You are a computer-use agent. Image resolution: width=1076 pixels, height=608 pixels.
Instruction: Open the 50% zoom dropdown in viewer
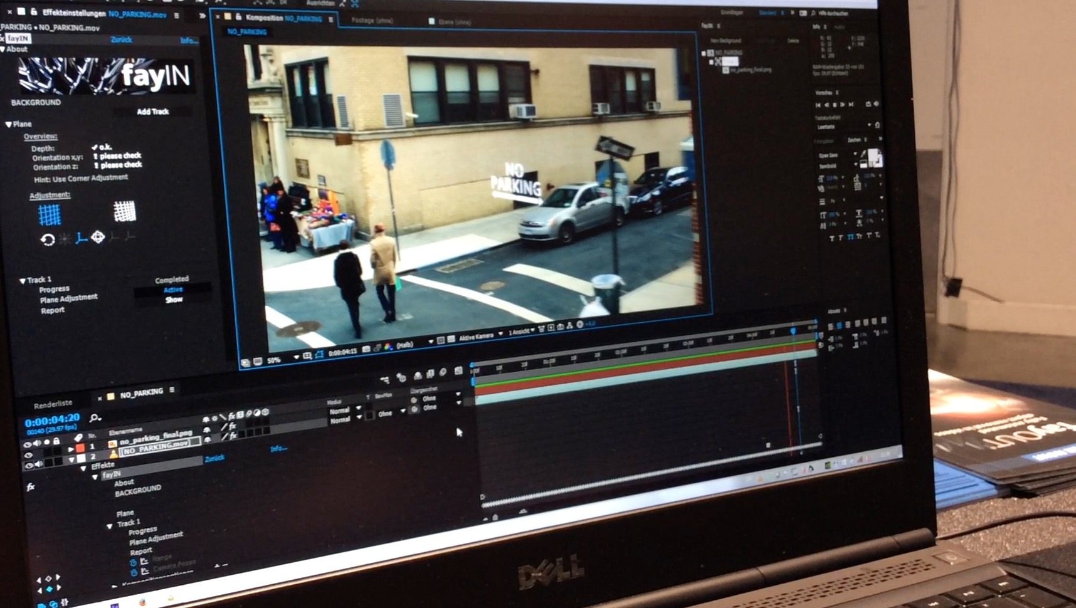tap(283, 359)
